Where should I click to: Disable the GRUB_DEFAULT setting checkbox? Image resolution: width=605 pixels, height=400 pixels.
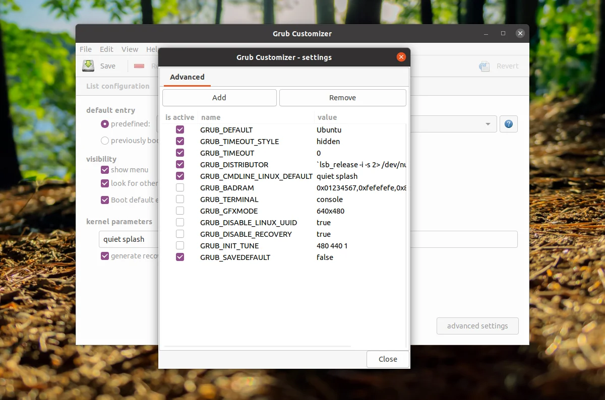point(180,130)
